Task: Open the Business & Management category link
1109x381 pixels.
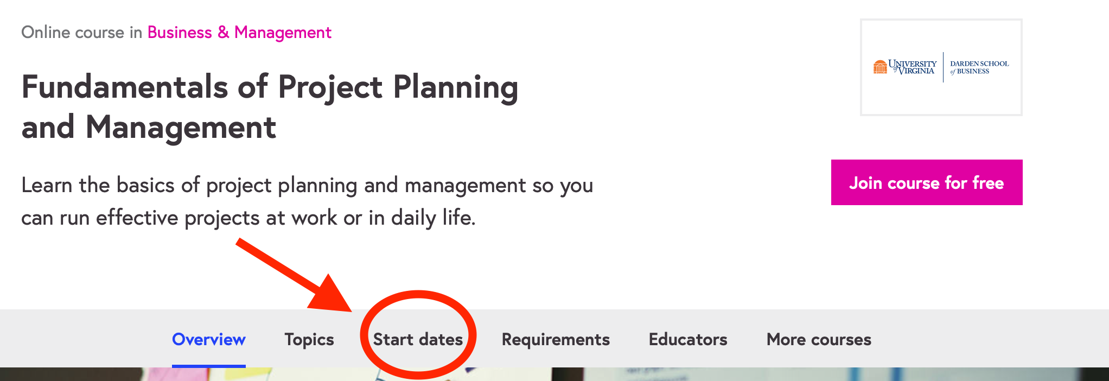Action: point(239,33)
